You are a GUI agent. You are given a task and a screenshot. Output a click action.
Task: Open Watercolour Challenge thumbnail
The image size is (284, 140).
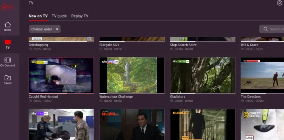click(132, 75)
